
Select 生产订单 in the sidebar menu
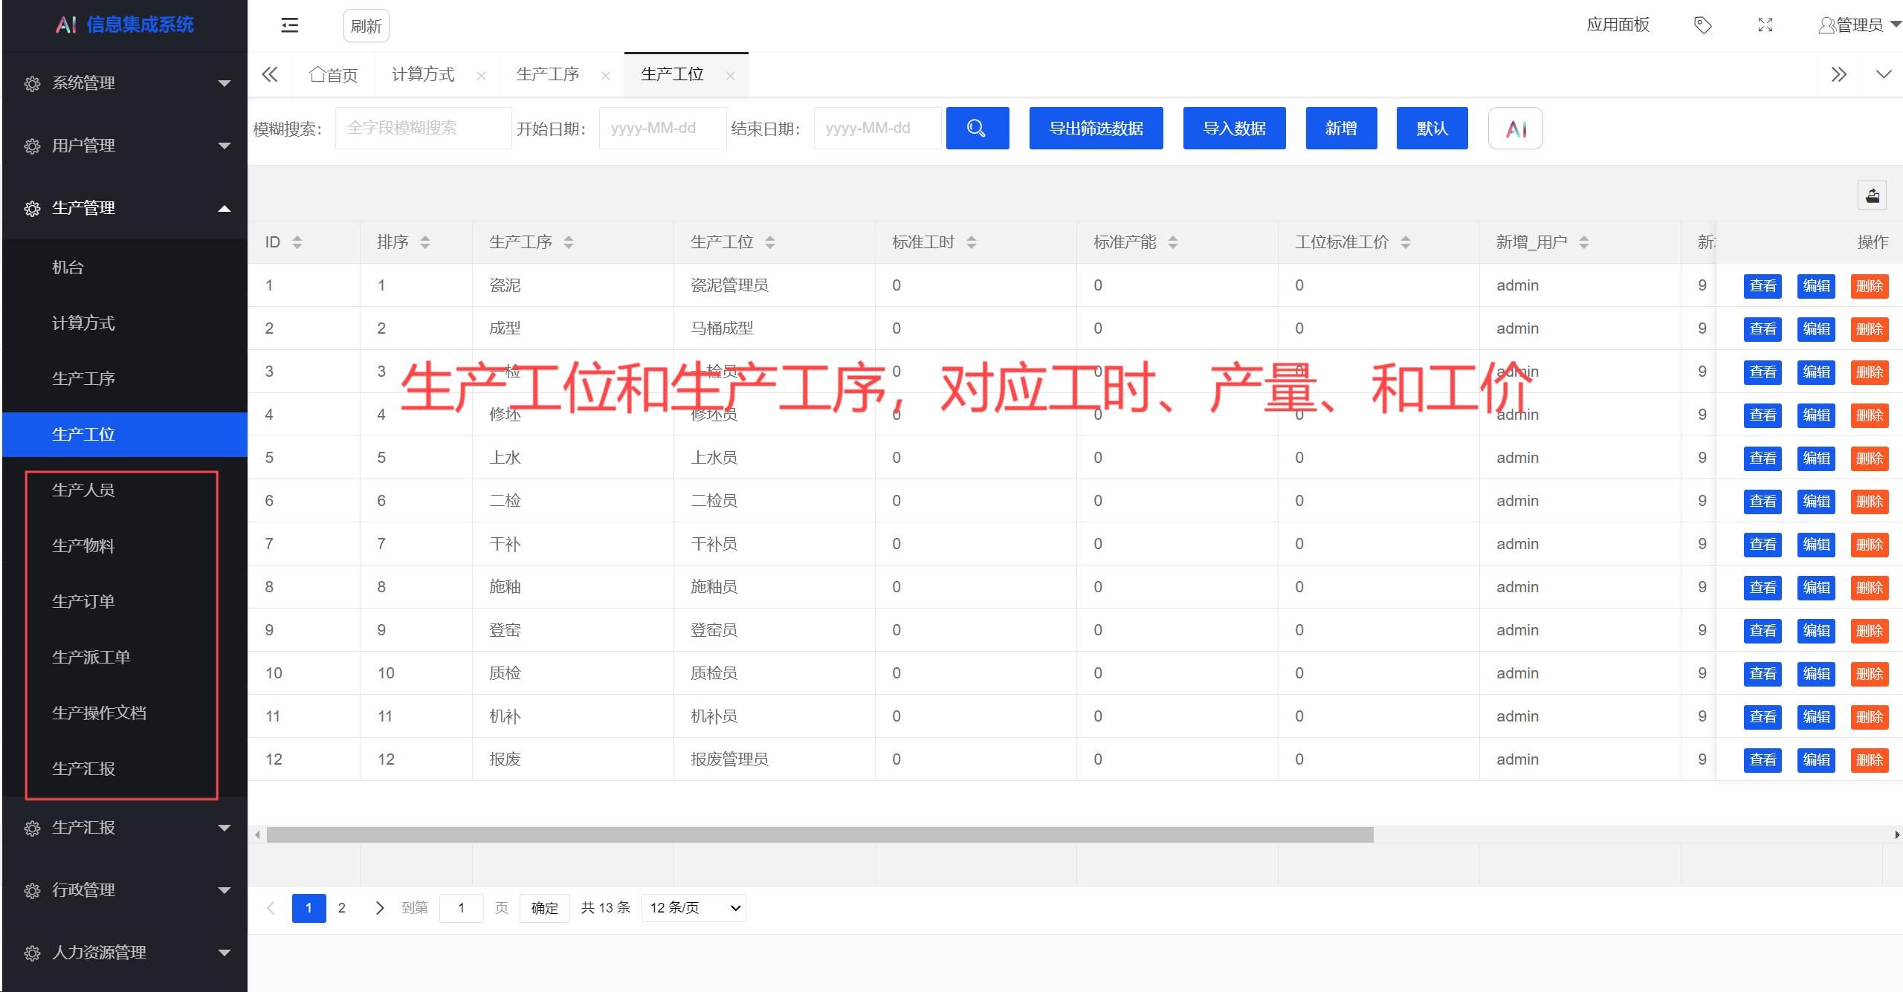coord(83,601)
